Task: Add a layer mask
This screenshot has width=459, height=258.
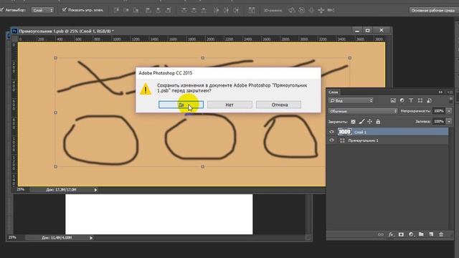Action: coord(401,234)
